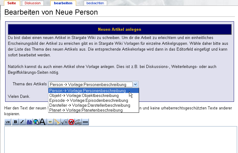Screen dimensions: 238x153
Task: Insert internal link with Ab icon
Action: pyautogui.click(x=29, y=122)
